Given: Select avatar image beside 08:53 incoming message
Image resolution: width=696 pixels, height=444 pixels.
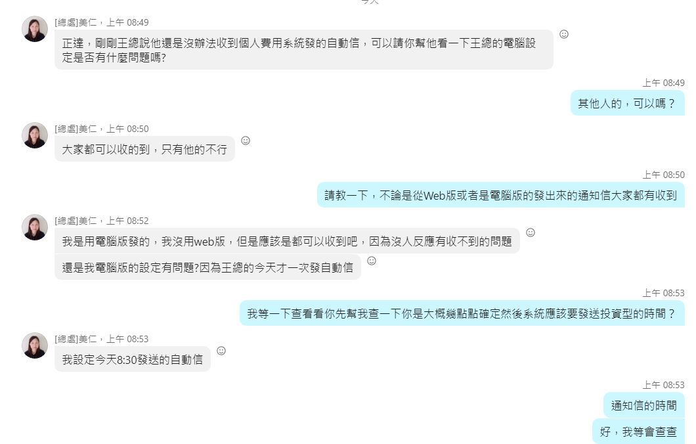Looking at the screenshot, I should pos(35,345).
